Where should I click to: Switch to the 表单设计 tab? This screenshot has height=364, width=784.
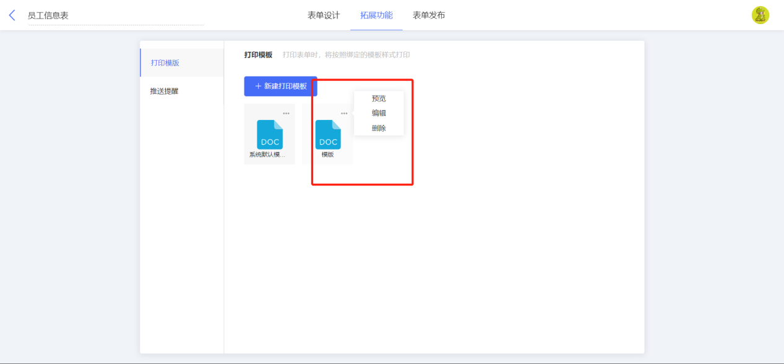click(324, 15)
